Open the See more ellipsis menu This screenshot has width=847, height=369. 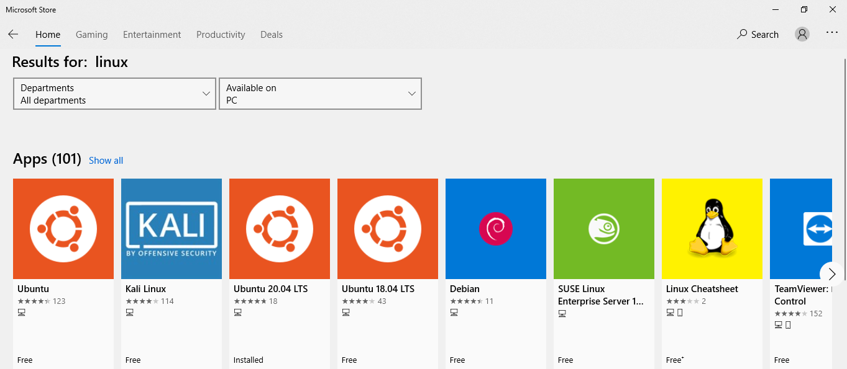coord(832,33)
